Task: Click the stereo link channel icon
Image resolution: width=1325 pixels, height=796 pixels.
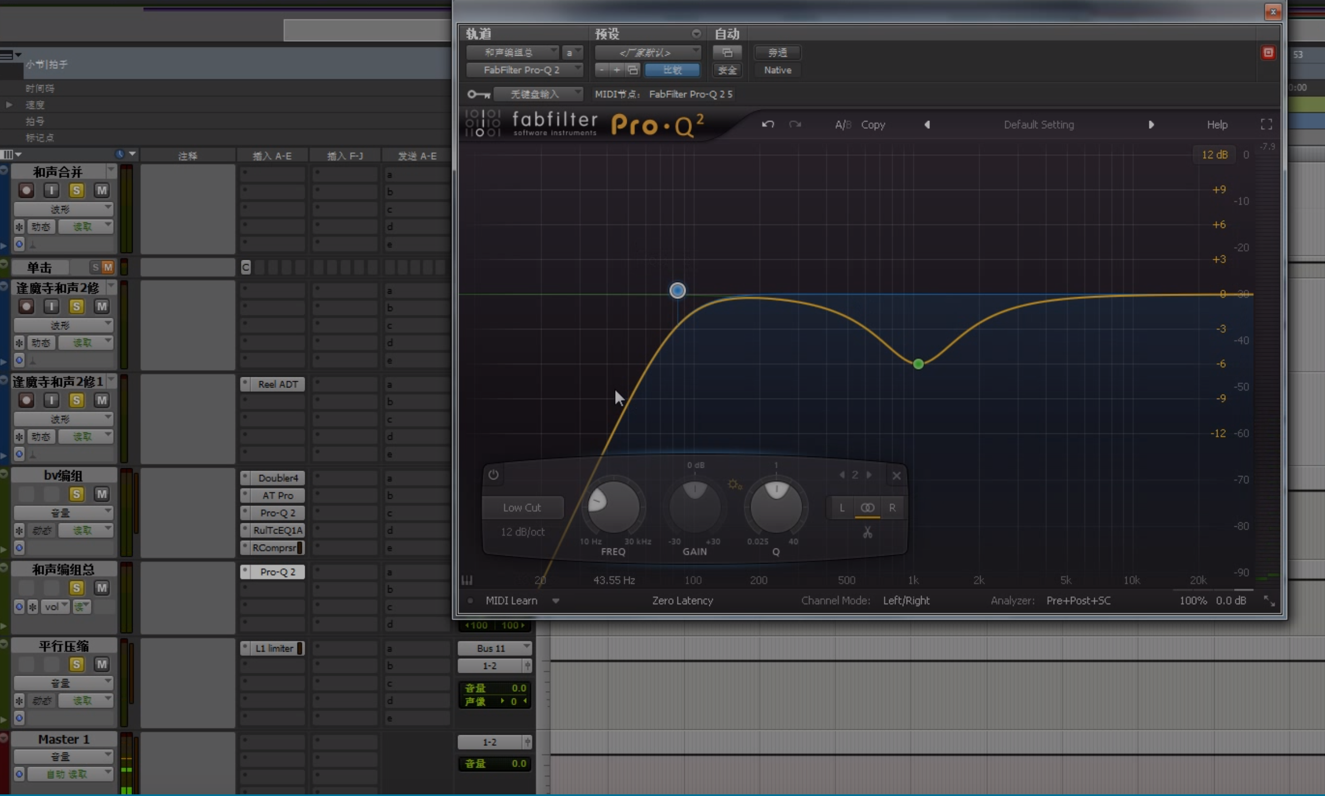Action: 867,508
